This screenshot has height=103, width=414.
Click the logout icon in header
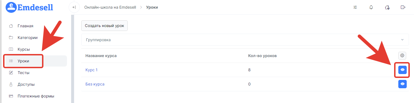coord(403,8)
